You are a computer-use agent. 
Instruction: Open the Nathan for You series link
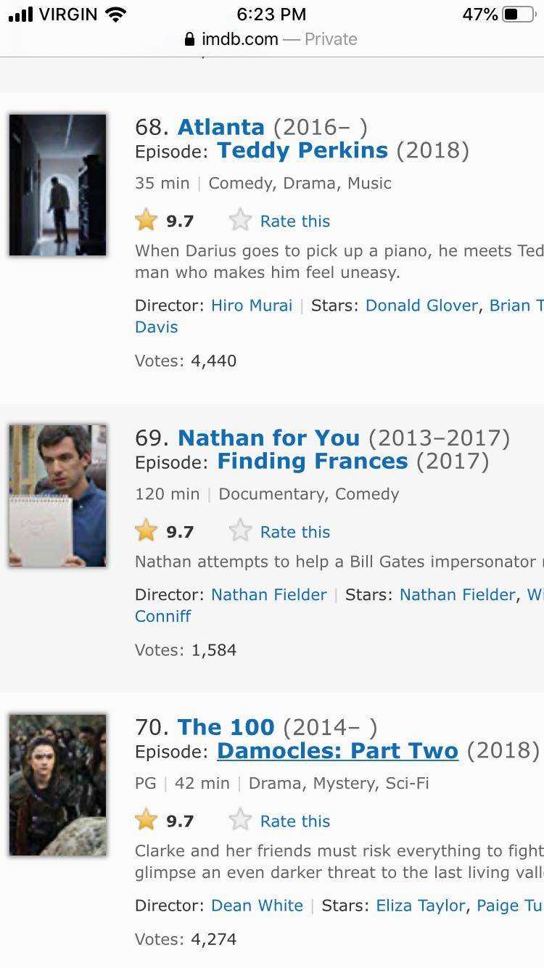tap(268, 438)
